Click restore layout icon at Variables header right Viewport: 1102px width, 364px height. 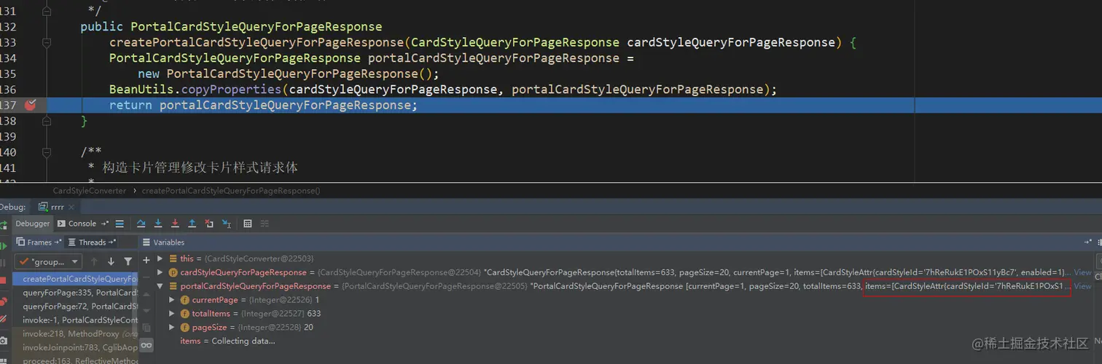click(x=1087, y=242)
